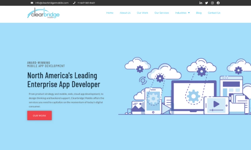Click the smartphone illustration with gear
The height and width of the screenshot is (150, 251).
point(153,101)
